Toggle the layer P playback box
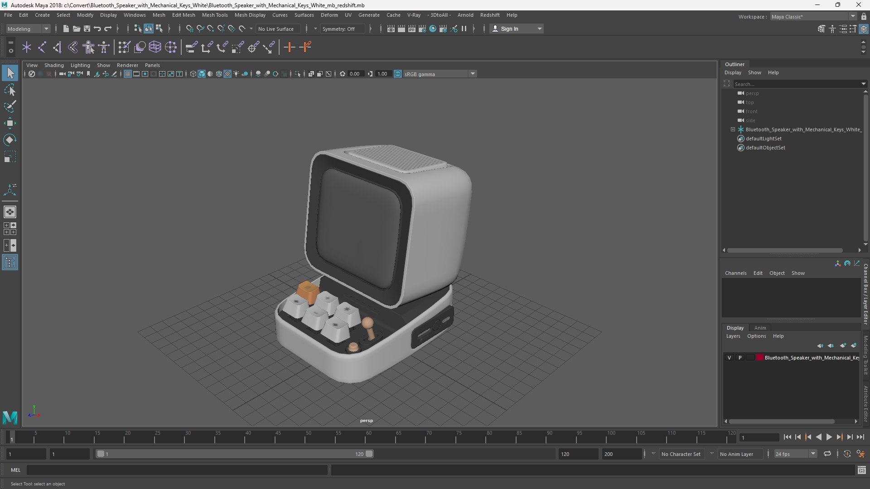The height and width of the screenshot is (489, 870). tap(740, 358)
